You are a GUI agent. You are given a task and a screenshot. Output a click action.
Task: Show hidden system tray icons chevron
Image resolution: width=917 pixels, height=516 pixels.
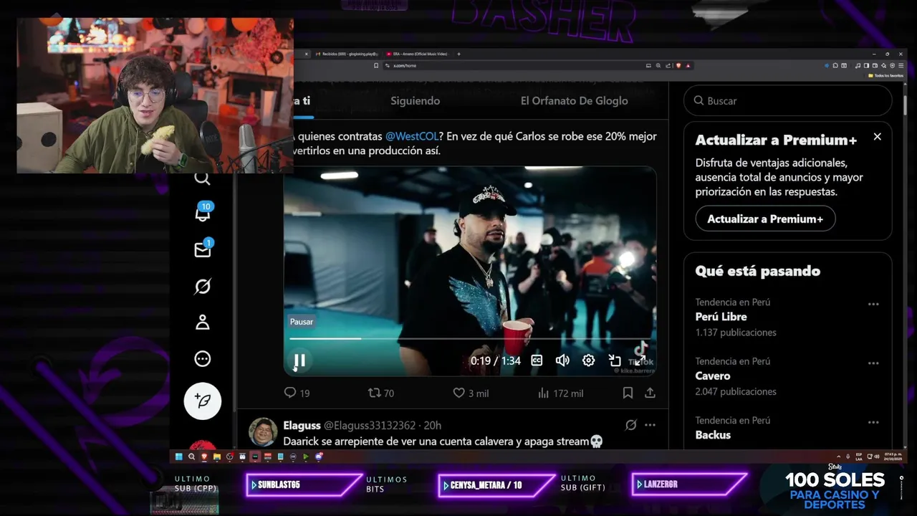click(x=838, y=457)
